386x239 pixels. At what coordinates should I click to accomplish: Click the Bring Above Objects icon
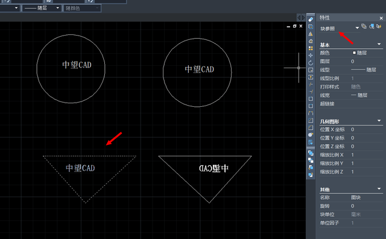tap(311, 168)
